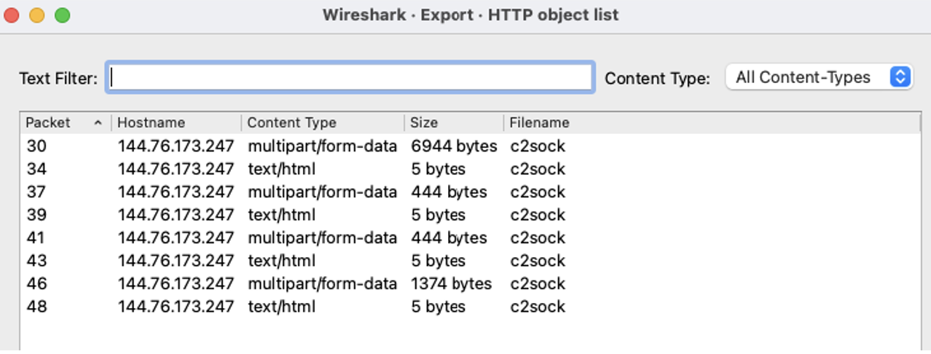Click c2sock filename in packet 39 row
Viewport: 931px width, 354px height.
coord(538,215)
